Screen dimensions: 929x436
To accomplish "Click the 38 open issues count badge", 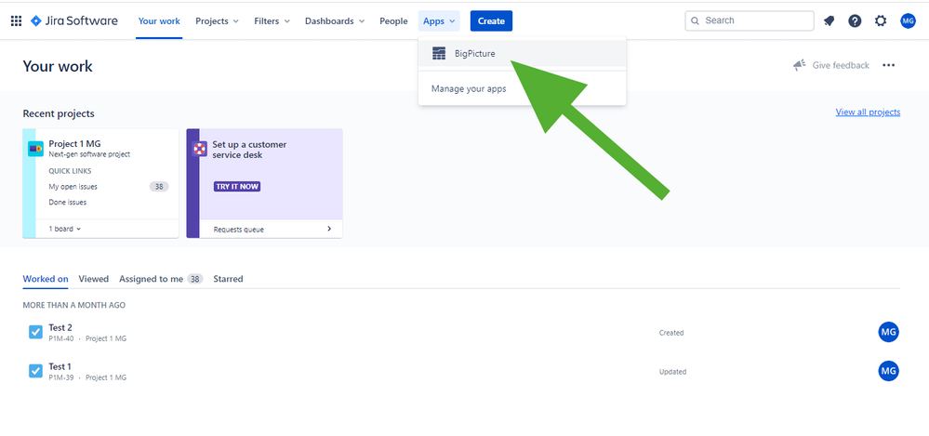I will pos(159,187).
